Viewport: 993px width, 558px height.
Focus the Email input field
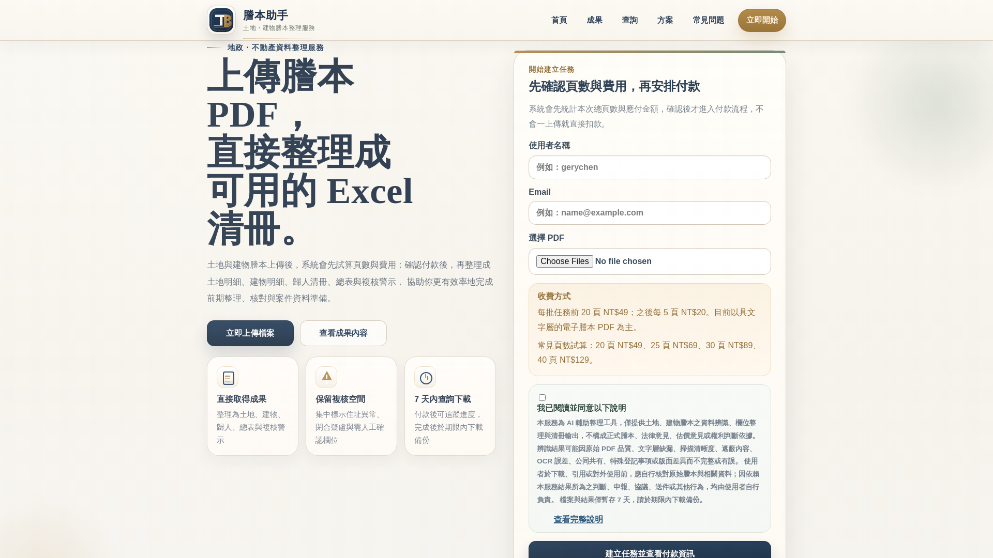pos(650,213)
